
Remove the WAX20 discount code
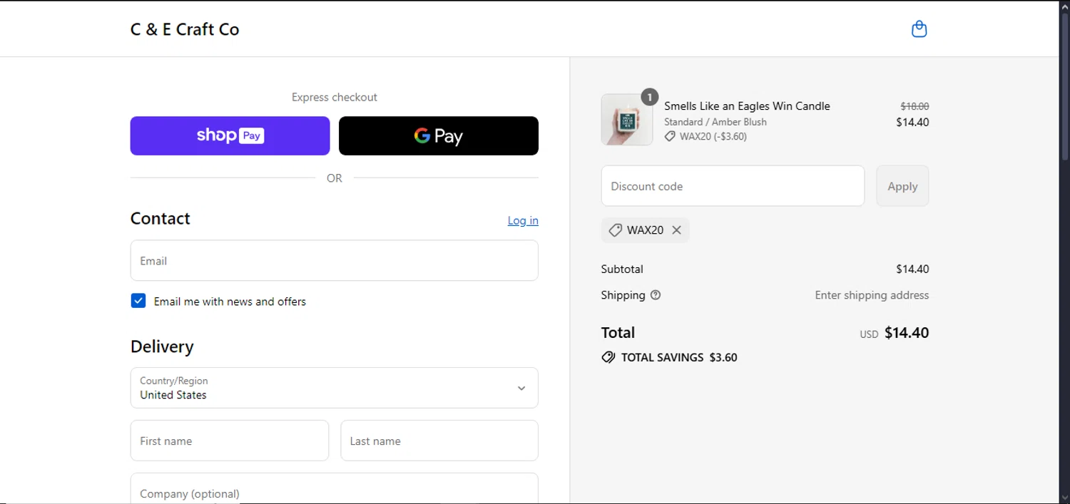coord(676,230)
